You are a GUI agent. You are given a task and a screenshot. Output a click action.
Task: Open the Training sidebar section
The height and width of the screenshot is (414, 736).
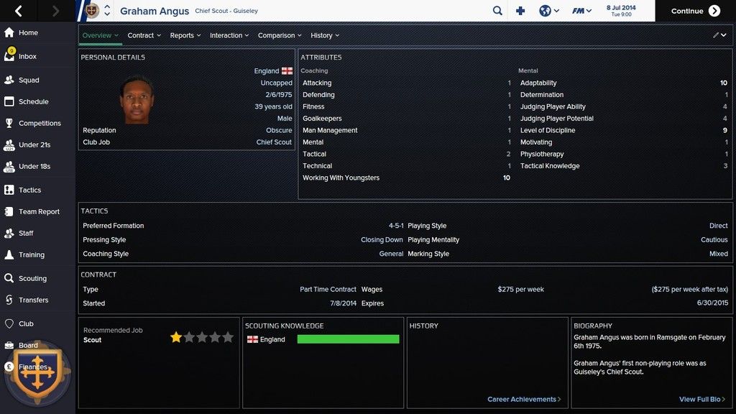[x=31, y=254]
